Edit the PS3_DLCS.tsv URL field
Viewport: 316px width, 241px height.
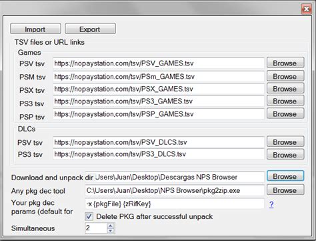(159, 154)
